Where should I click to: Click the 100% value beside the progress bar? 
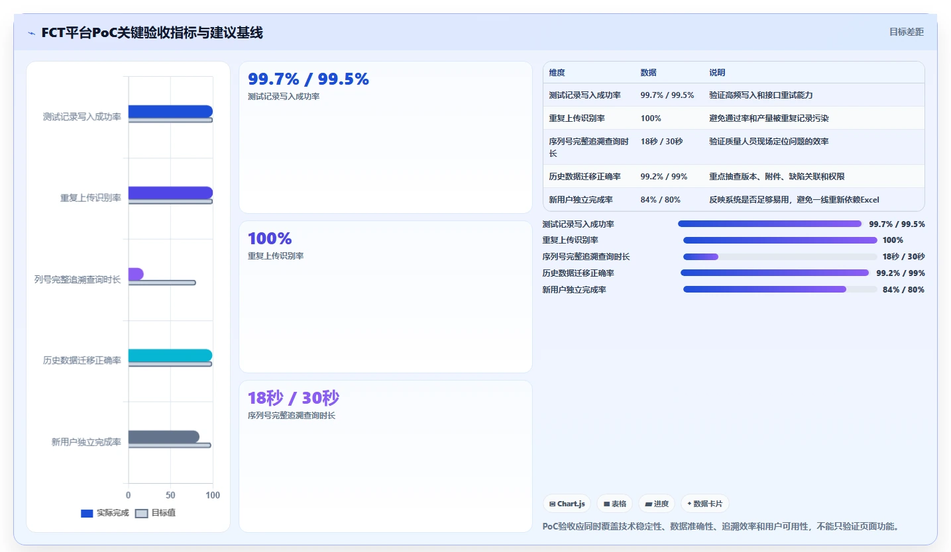coord(893,240)
